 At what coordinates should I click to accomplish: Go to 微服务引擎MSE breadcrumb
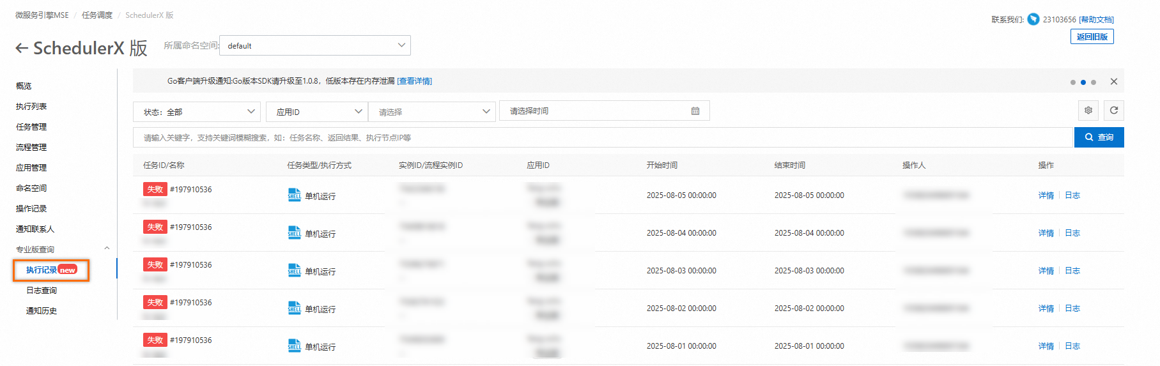tap(42, 15)
